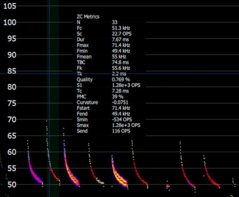
Task: Select the Fmax metric label
Action: [x=82, y=45]
